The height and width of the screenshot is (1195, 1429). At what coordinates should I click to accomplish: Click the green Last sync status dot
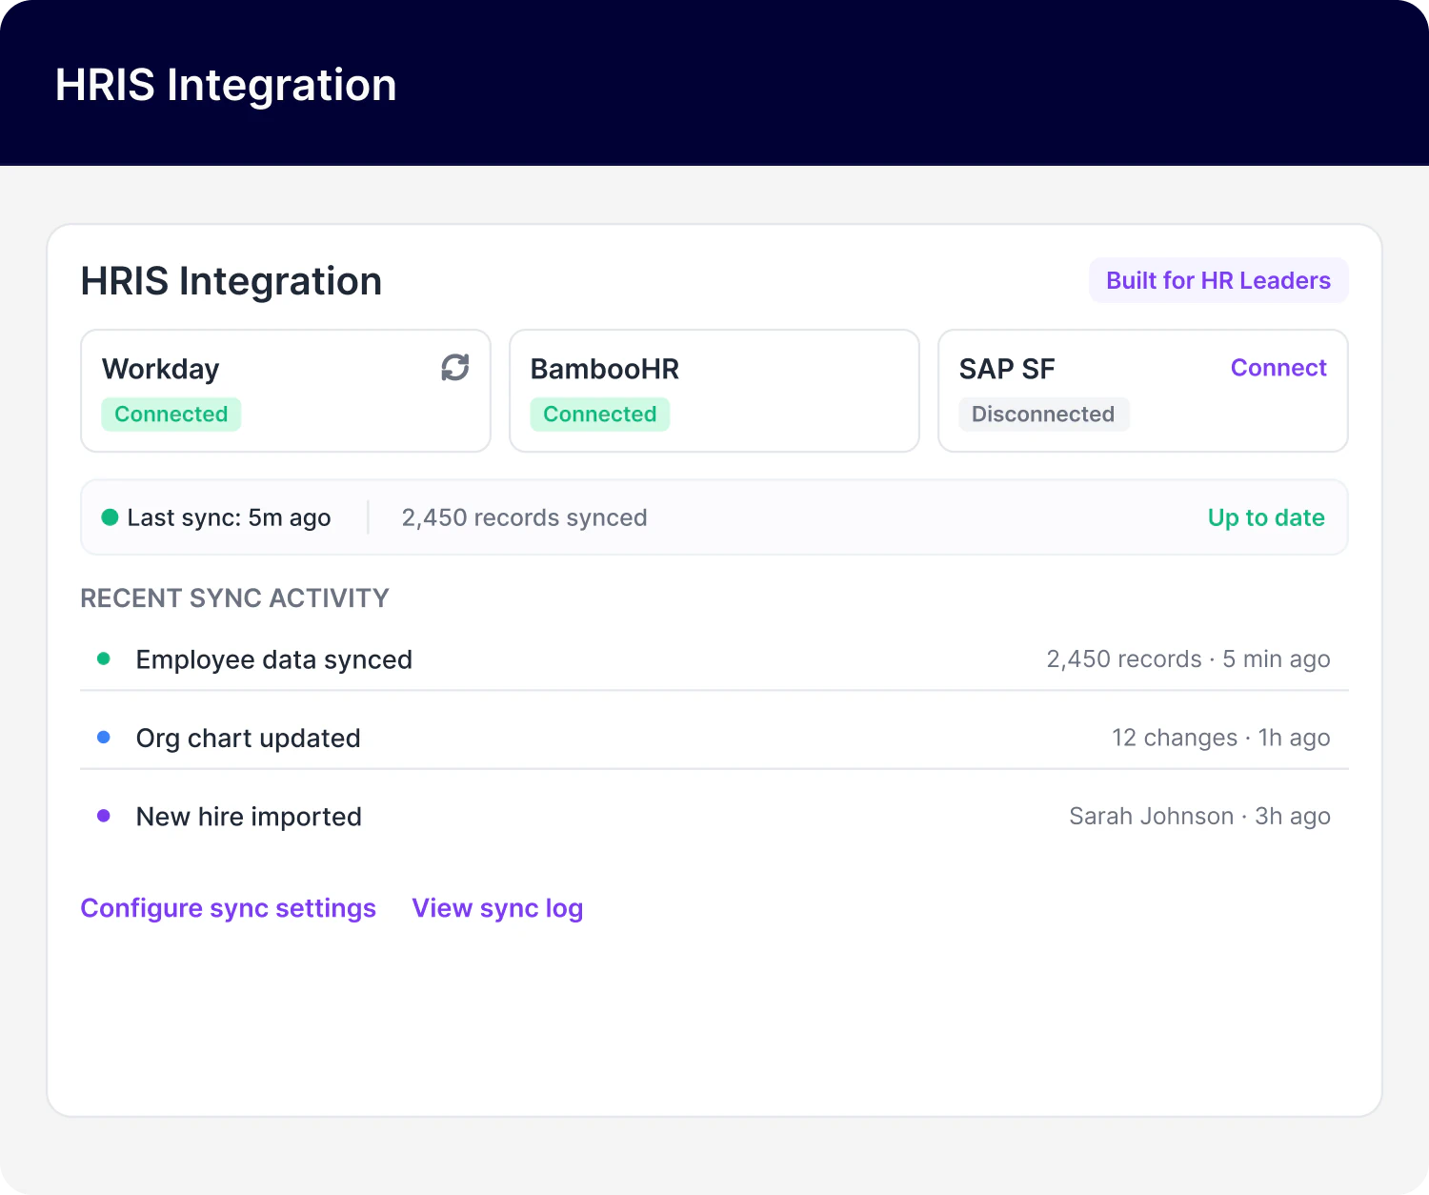[110, 517]
